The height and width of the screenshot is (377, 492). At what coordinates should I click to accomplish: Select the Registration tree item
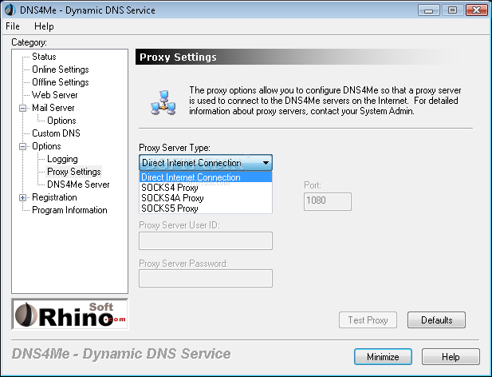coord(54,197)
